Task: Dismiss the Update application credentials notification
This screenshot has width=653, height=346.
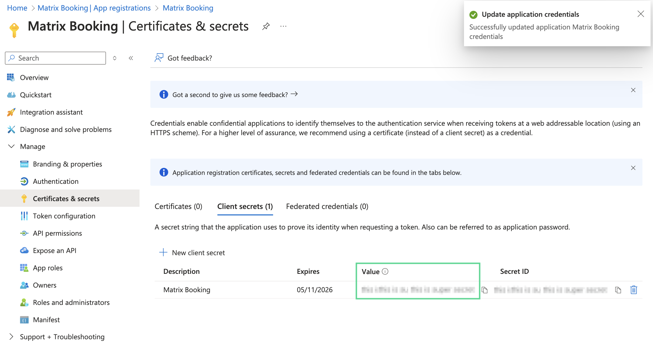Action: tap(641, 14)
